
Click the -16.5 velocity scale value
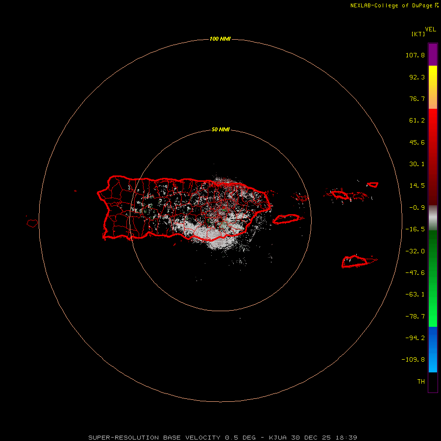(x=415, y=229)
